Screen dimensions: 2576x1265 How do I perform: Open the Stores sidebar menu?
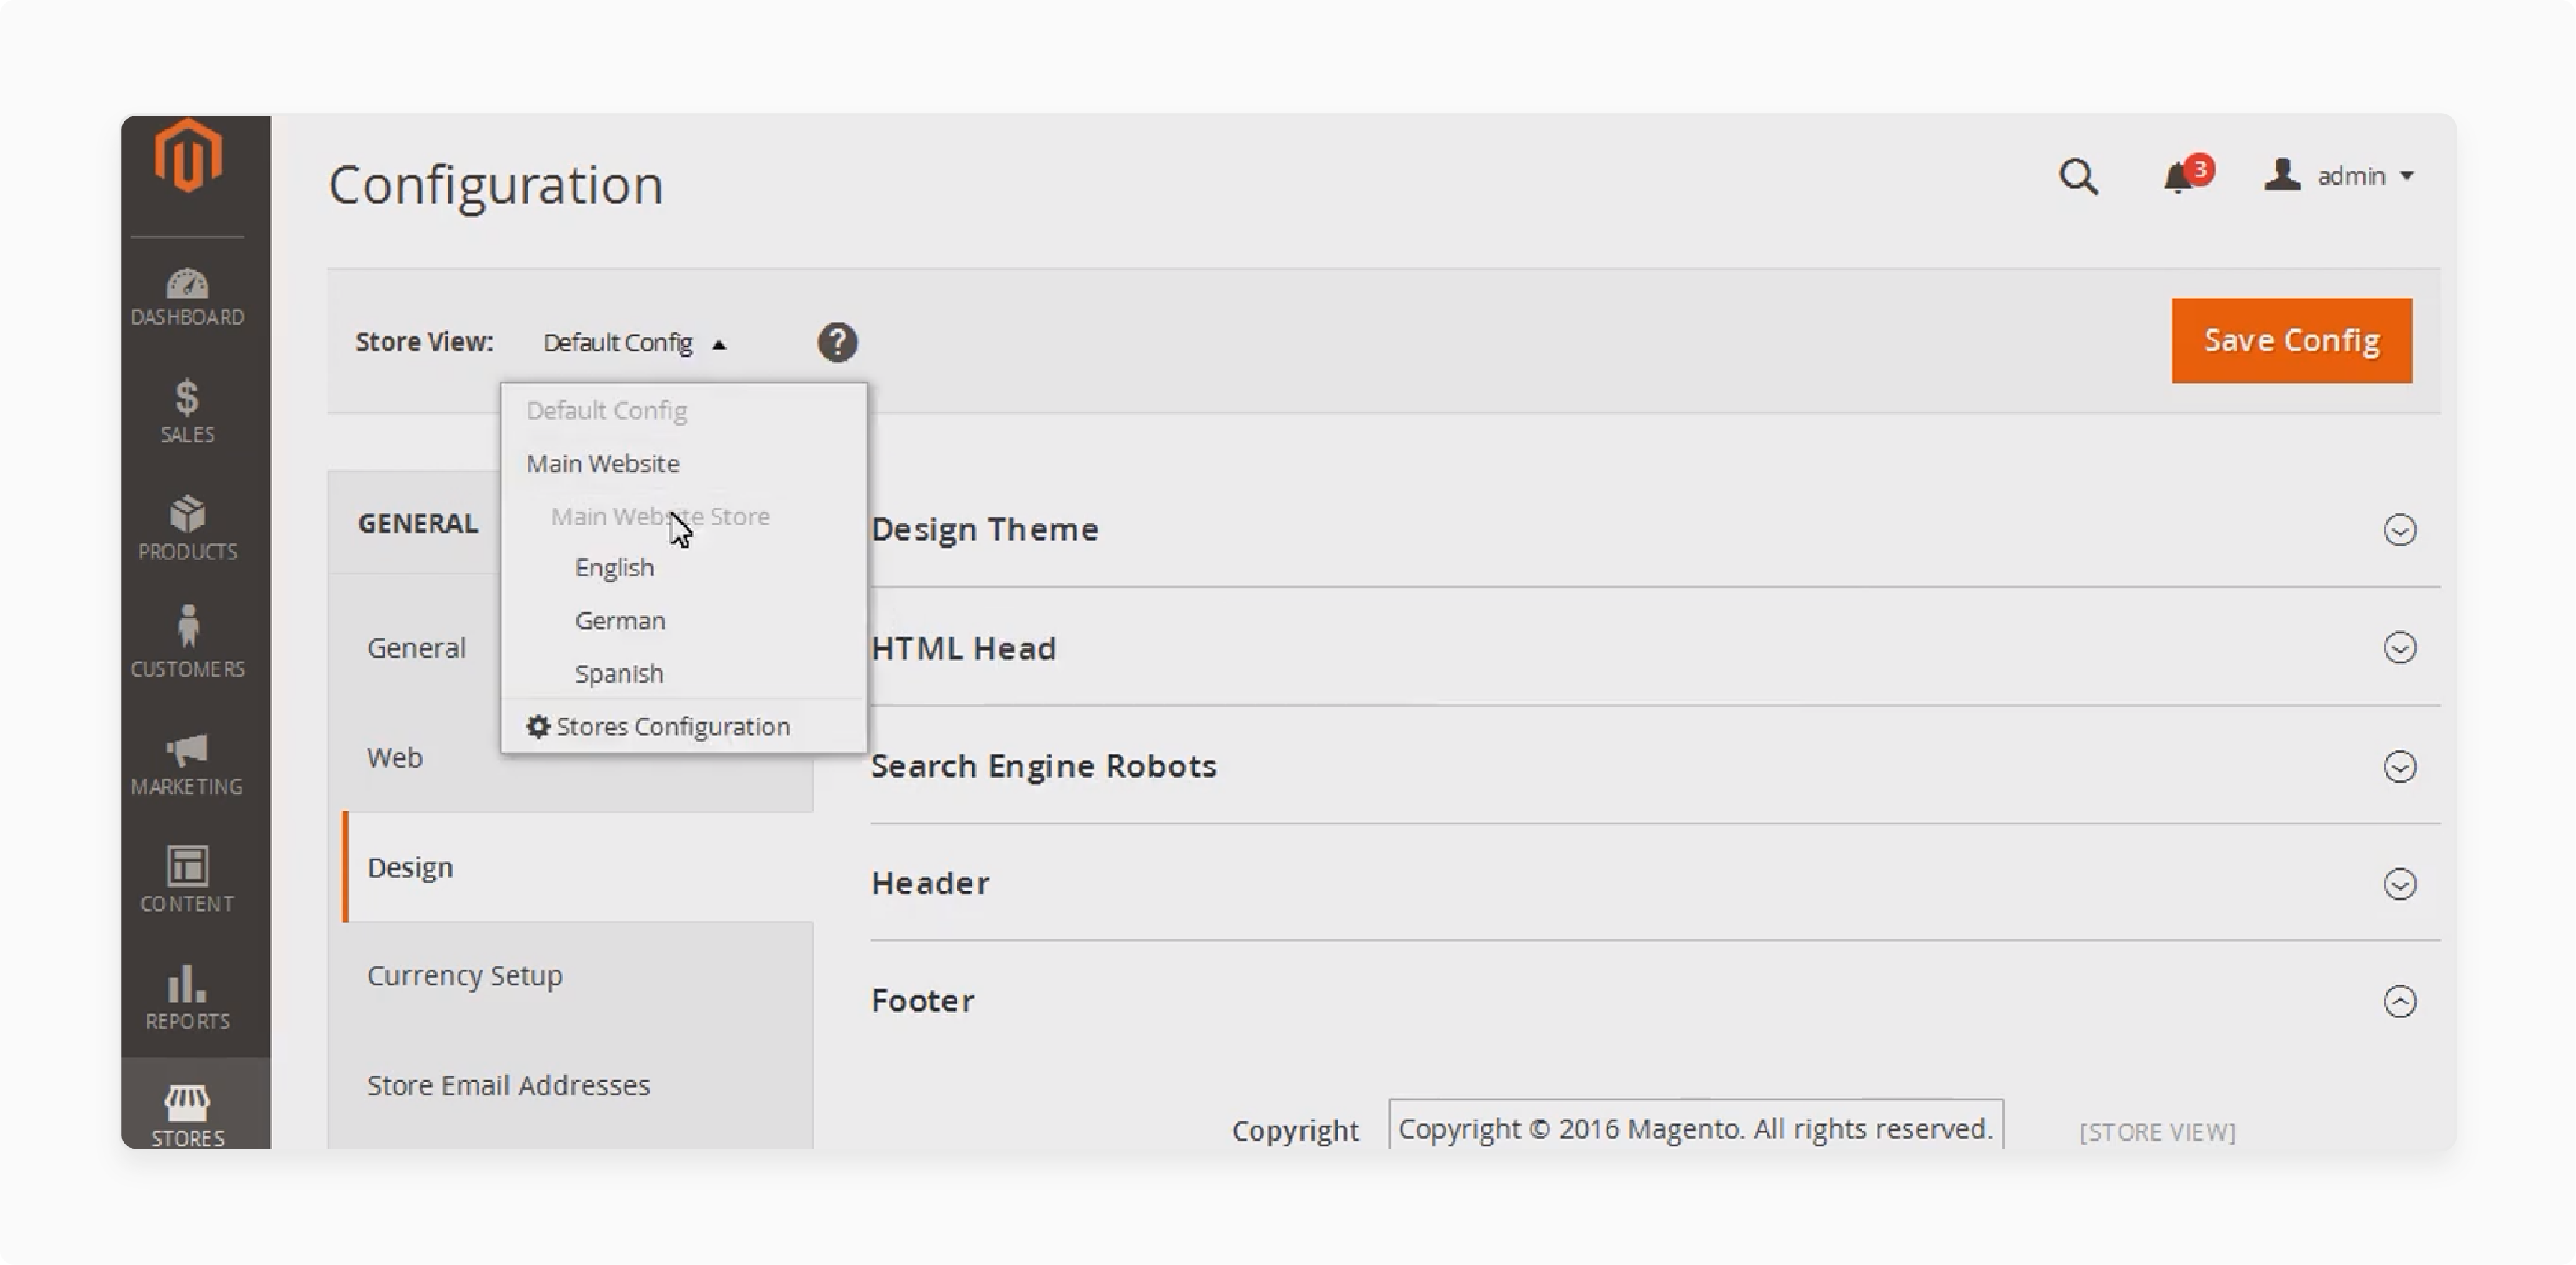pos(187,1114)
